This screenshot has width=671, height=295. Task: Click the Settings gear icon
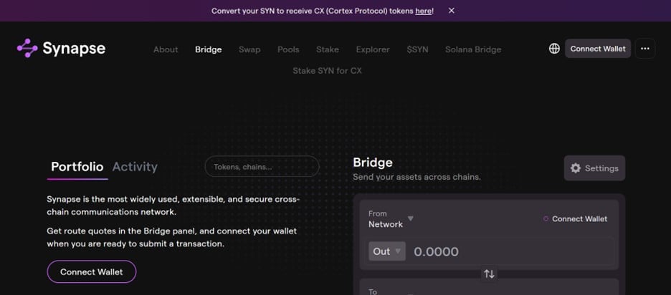coord(576,168)
